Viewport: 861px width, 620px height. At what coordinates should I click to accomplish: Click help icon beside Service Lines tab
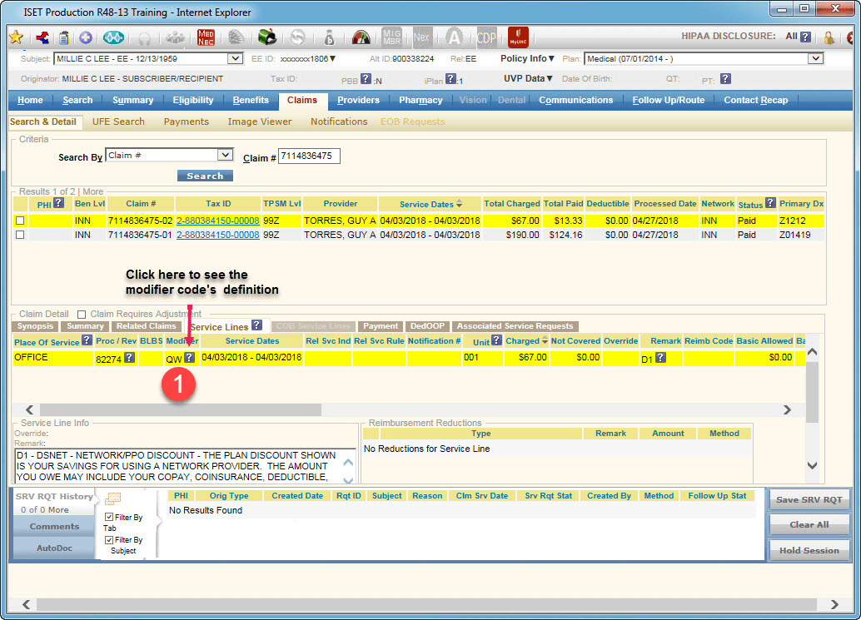[x=256, y=325]
